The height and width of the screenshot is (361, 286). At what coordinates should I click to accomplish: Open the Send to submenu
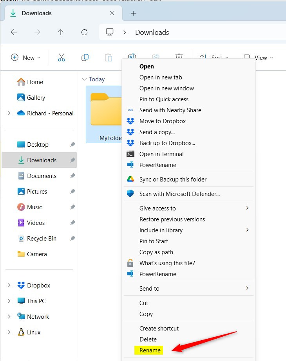[189, 289]
